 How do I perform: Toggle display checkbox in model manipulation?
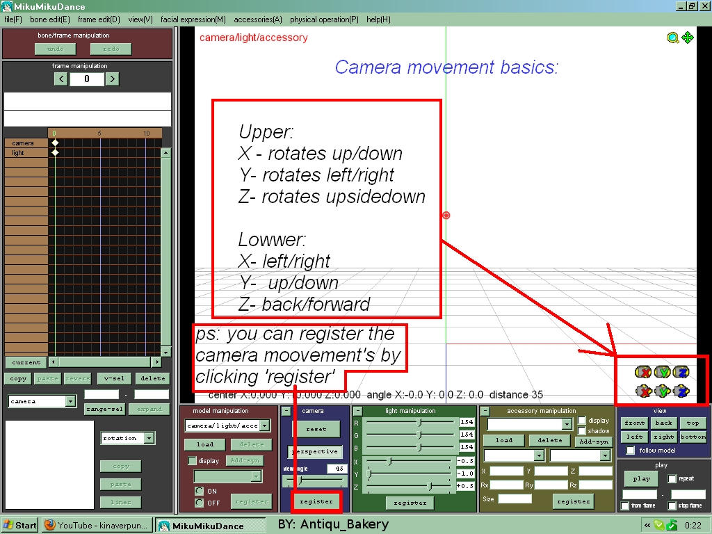[192, 460]
